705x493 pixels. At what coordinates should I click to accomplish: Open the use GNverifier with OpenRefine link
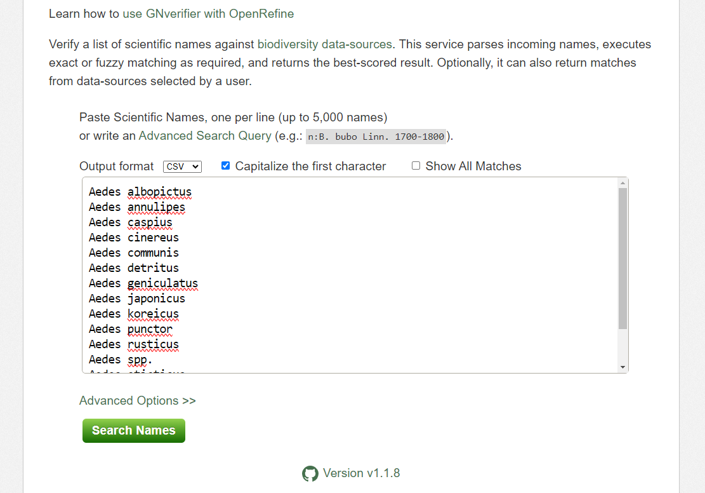pyautogui.click(x=208, y=14)
